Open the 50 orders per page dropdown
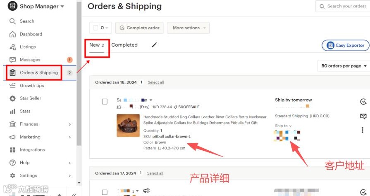The image size is (370, 196). (344, 66)
